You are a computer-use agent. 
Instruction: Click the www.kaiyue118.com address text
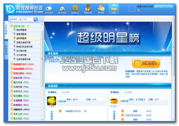pos(29,12)
